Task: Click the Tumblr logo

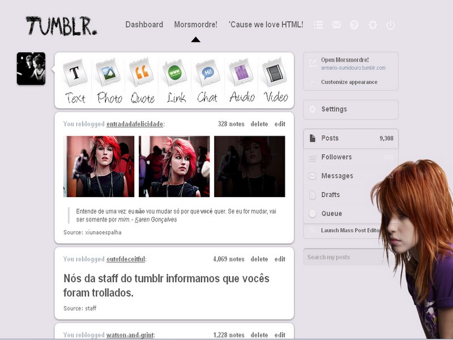Action: (x=61, y=25)
